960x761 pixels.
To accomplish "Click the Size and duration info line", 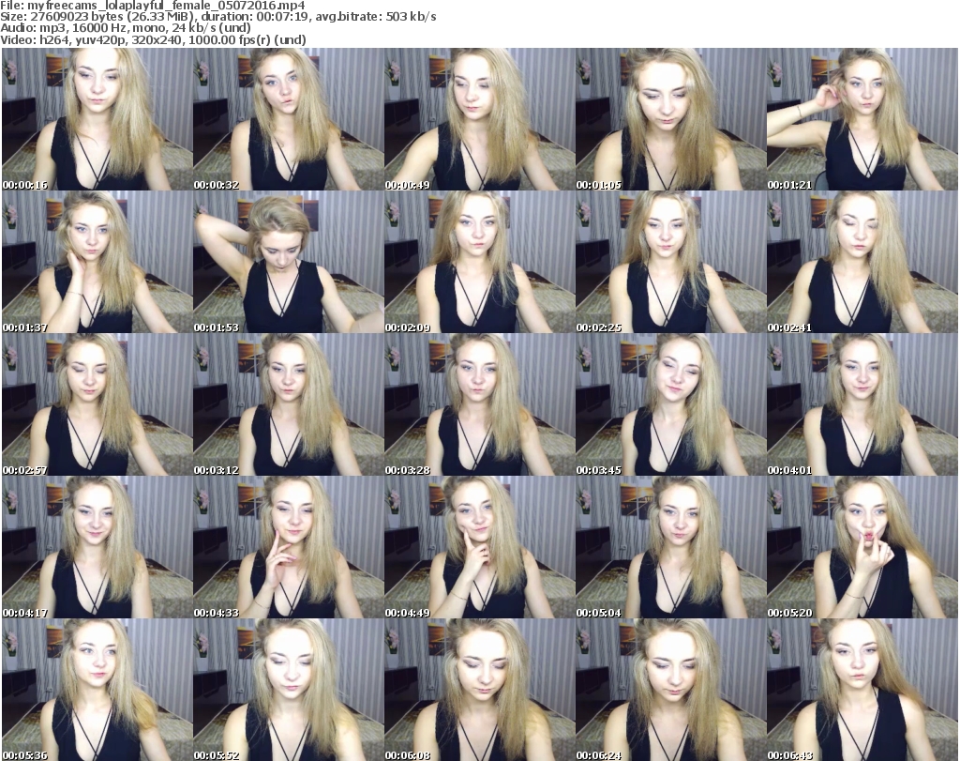I will (x=217, y=17).
